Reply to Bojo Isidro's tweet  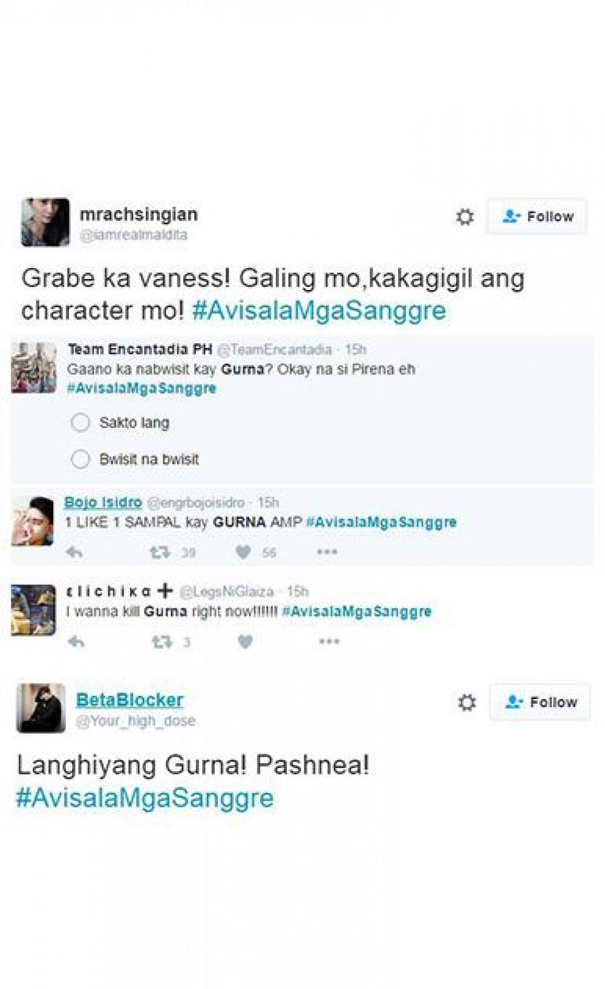click(74, 552)
